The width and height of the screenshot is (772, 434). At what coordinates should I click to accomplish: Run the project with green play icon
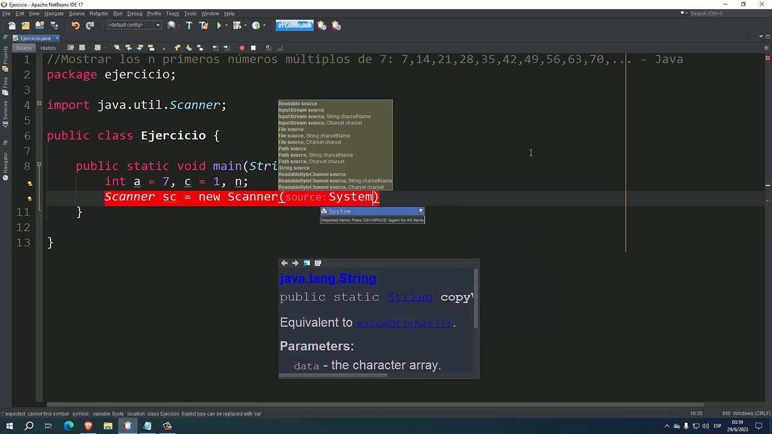(x=219, y=25)
